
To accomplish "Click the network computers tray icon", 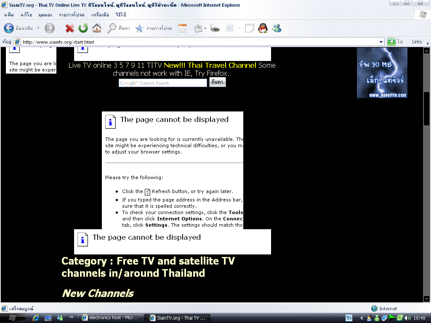I will (x=384, y=318).
